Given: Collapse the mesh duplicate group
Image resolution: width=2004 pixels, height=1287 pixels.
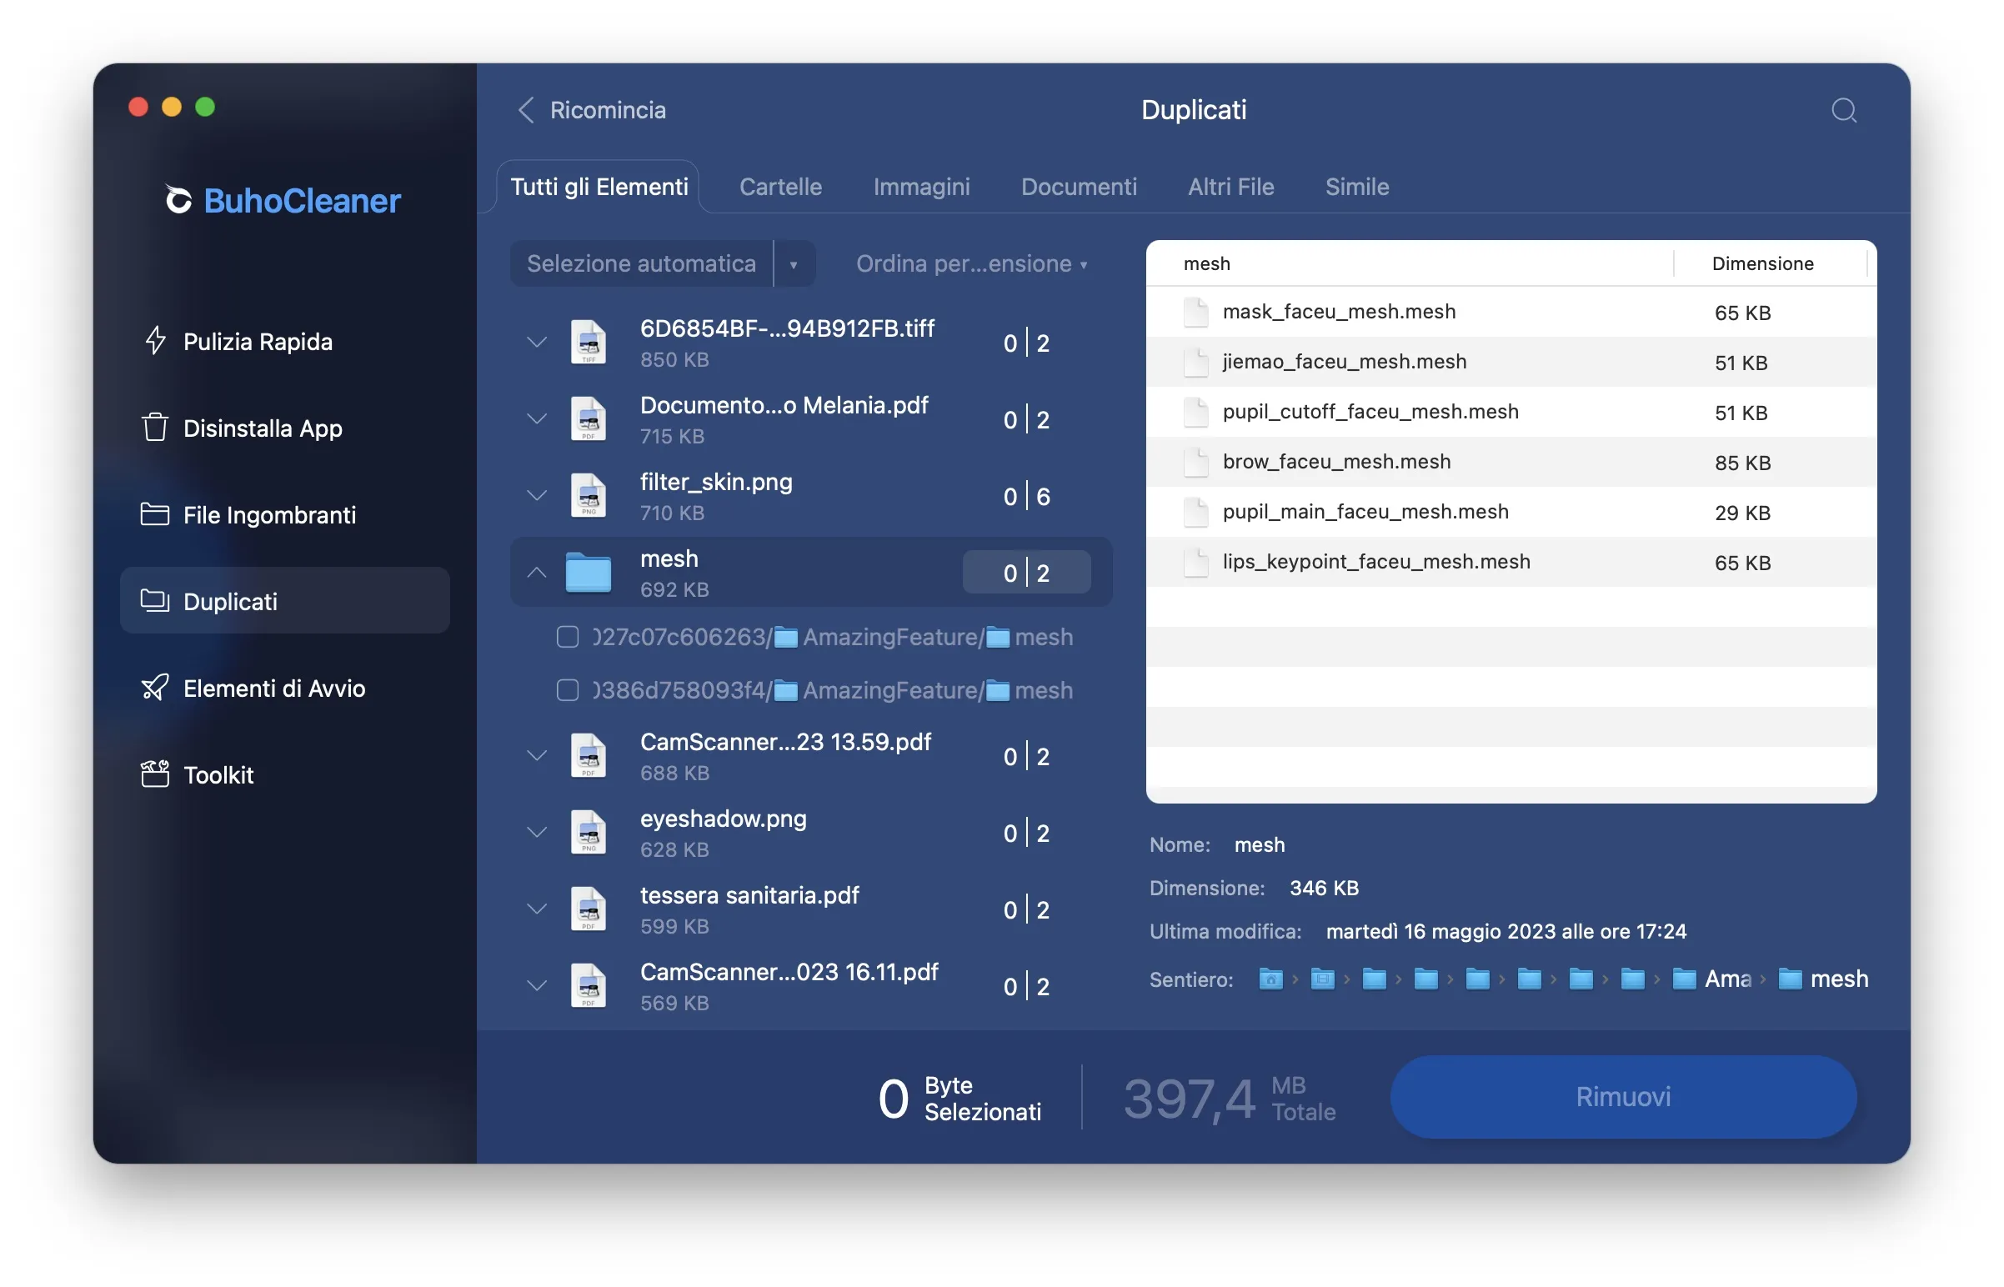Looking at the screenshot, I should [537, 573].
